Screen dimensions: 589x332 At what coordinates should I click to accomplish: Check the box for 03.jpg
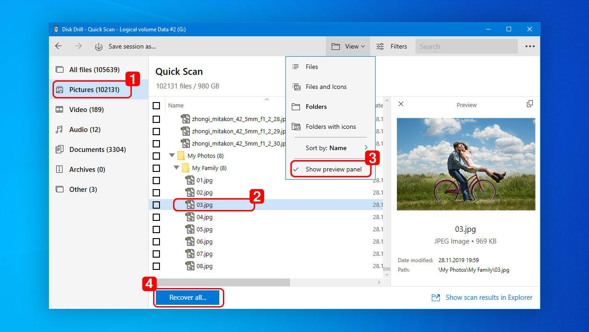(156, 205)
